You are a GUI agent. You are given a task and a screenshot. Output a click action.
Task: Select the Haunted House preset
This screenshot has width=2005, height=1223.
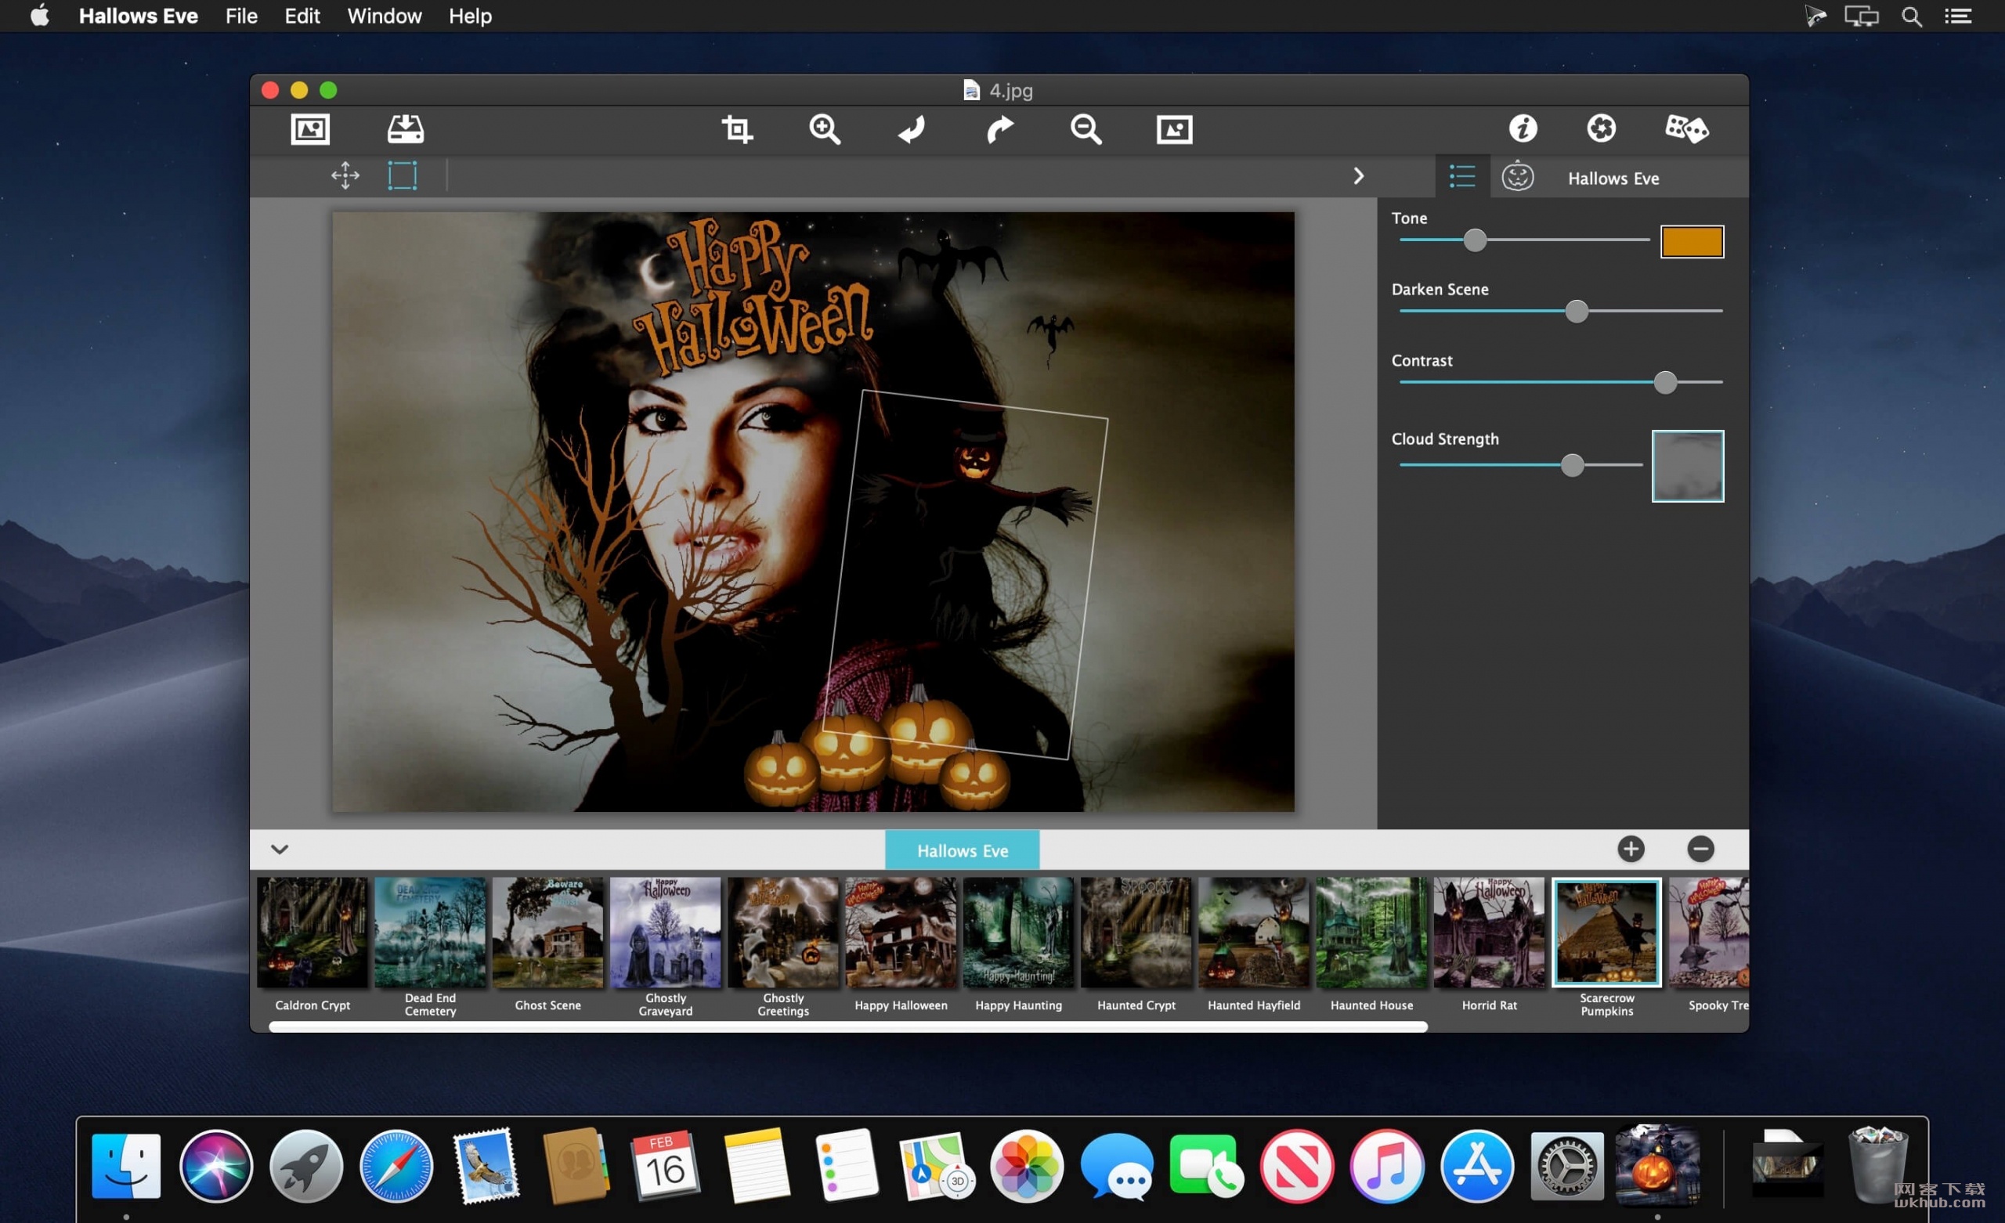pyautogui.click(x=1371, y=933)
